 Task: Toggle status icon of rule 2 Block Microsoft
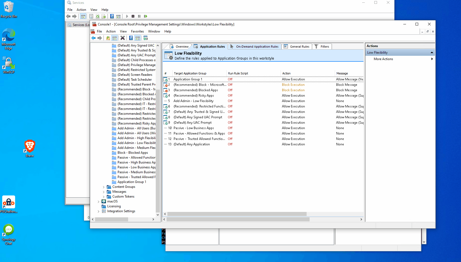tap(165, 85)
